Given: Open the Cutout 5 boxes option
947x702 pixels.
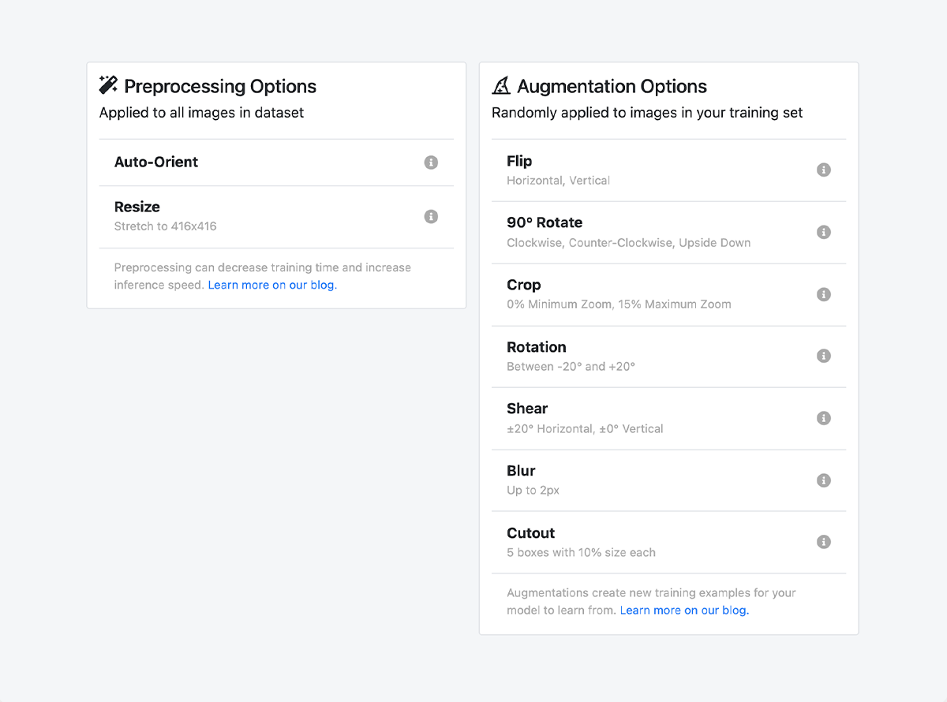Looking at the screenshot, I should click(x=581, y=542).
